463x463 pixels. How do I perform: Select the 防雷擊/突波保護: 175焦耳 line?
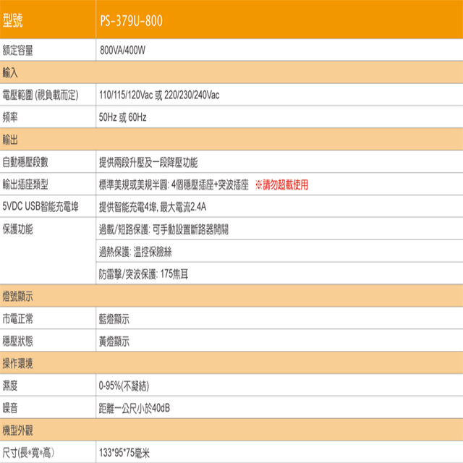coord(143,274)
